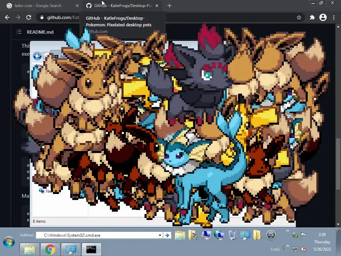Viewport: 341px width, 256px height.
Task: Click the page scrollbar up arrow
Action: click(338, 27)
